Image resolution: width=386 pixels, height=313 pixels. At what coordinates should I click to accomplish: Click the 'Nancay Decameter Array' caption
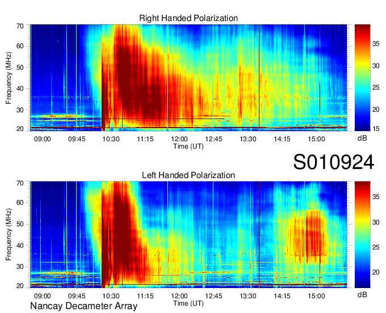83,306
